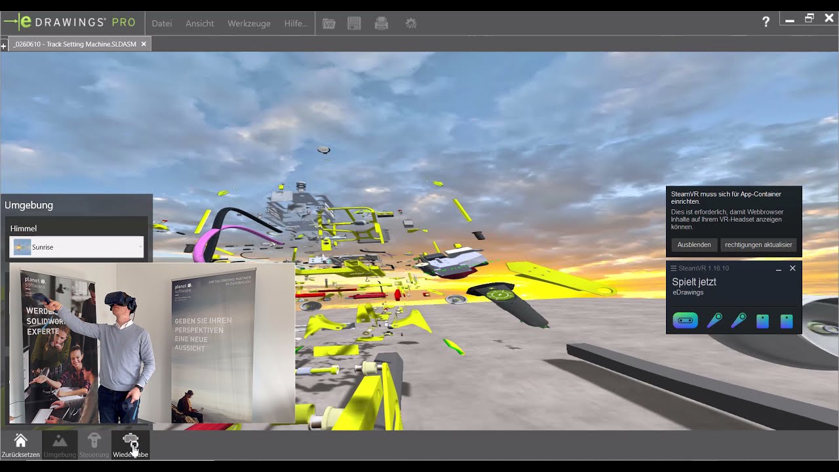Viewport: 839px width, 472px height.
Task: Click the 'SteamVR 1.16.10' title text
Action: pos(703,268)
